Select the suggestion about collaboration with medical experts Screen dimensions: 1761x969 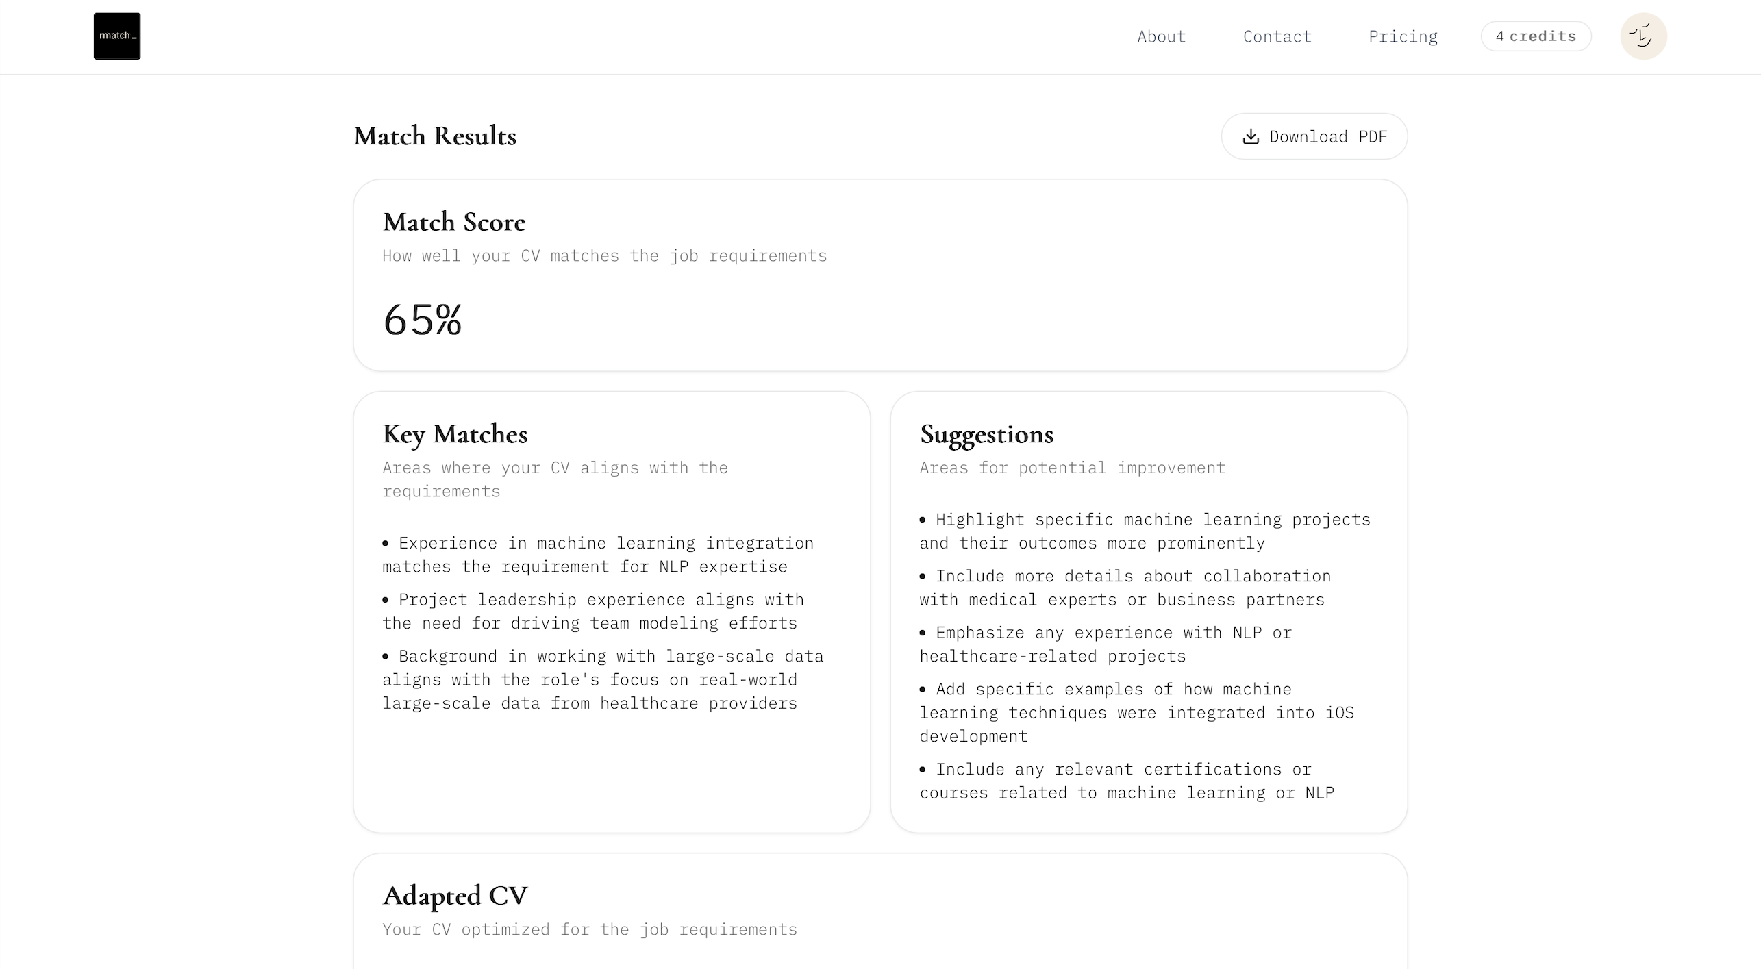tap(1125, 588)
